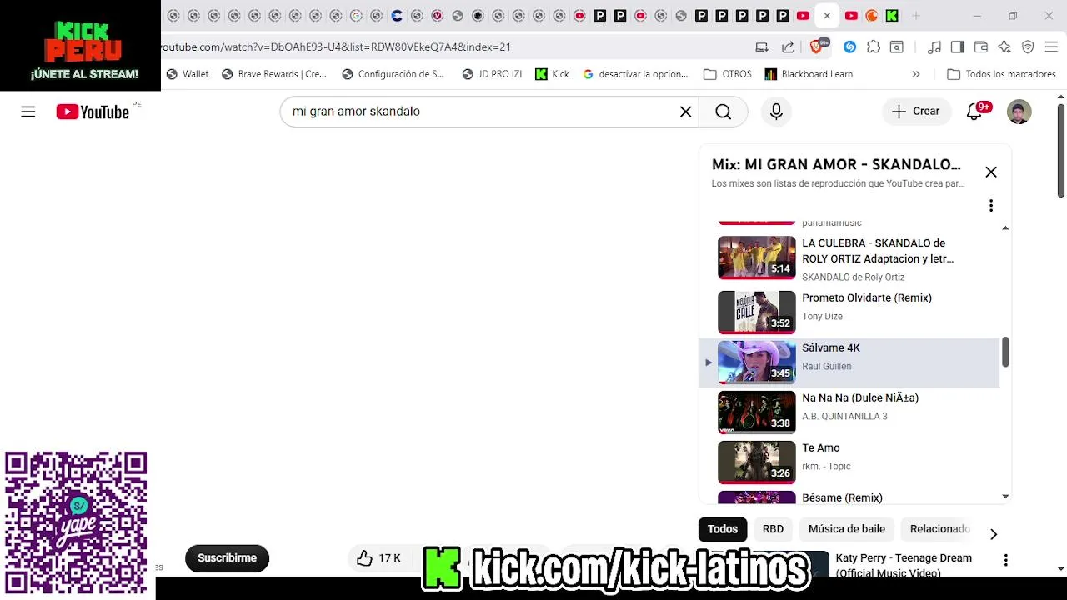The height and width of the screenshot is (600, 1067).
Task: Open the Brave Wallet icon in toolbar
Action: coord(981,47)
